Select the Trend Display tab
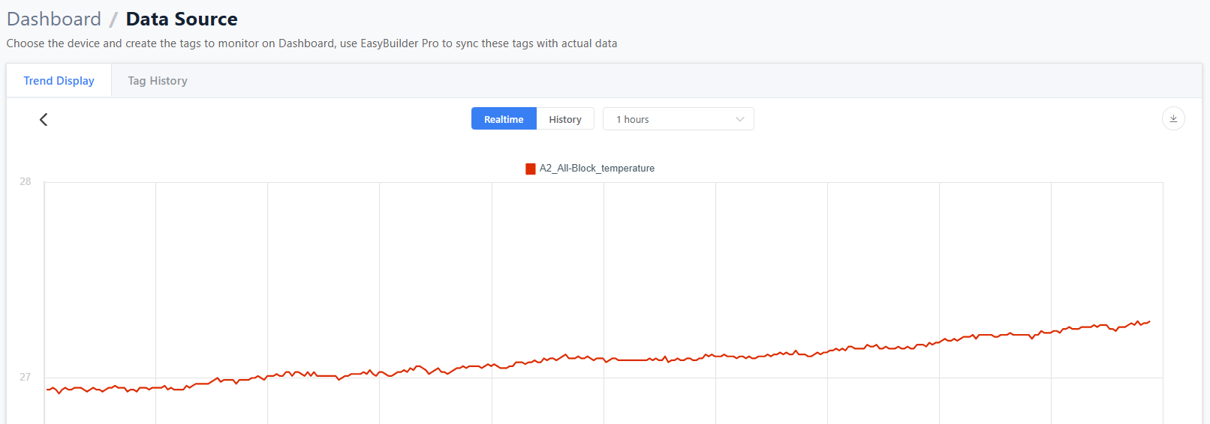 pos(59,81)
